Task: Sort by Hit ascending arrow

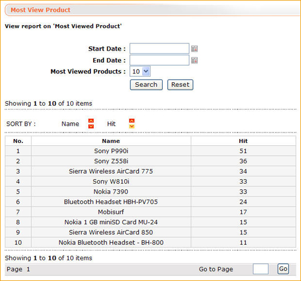Action: point(132,121)
